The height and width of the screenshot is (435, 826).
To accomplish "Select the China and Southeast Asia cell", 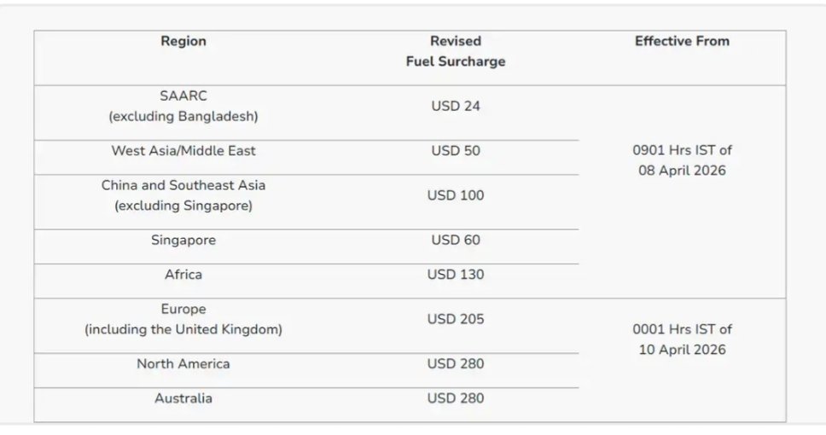I will pos(183,195).
